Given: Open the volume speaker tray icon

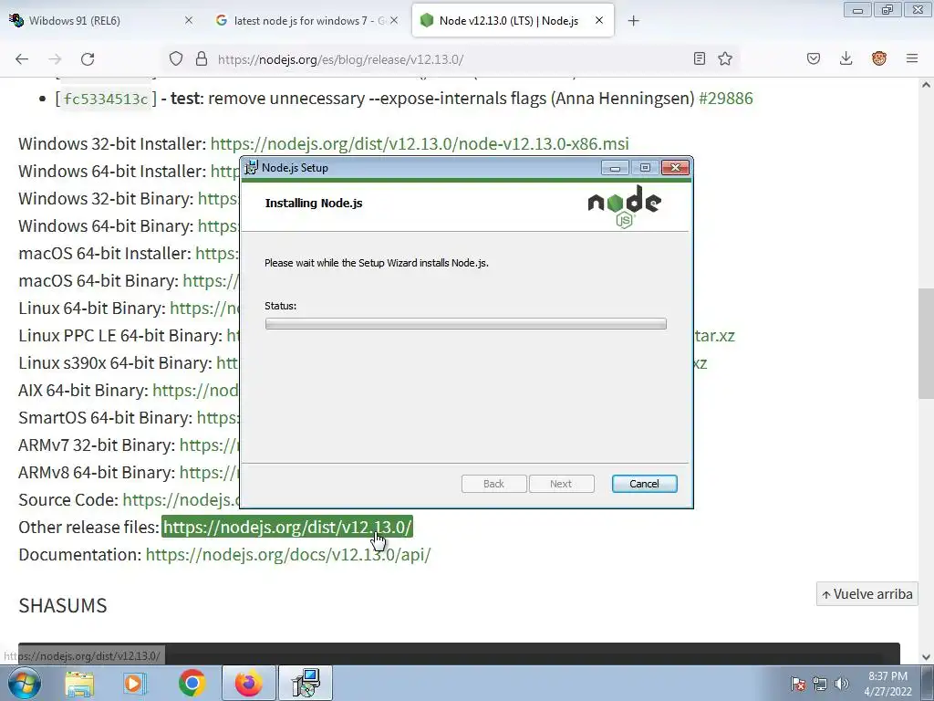Looking at the screenshot, I should point(842,684).
